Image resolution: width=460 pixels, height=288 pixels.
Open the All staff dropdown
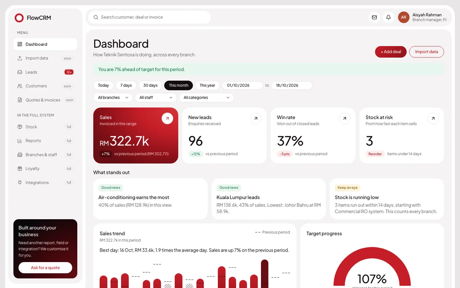coord(156,98)
